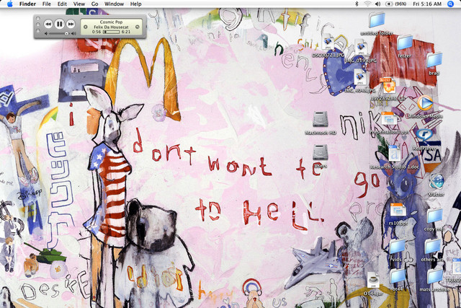461x308 pixels.
Task: Open the Edit menu
Action: (62, 4)
